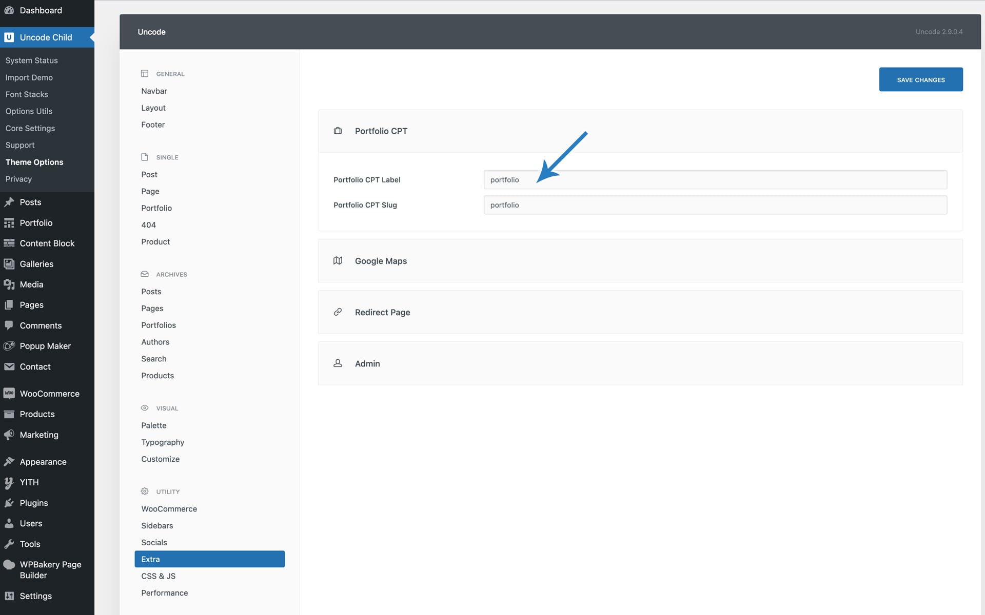
Task: Click the Content Block icon
Action: tap(9, 243)
